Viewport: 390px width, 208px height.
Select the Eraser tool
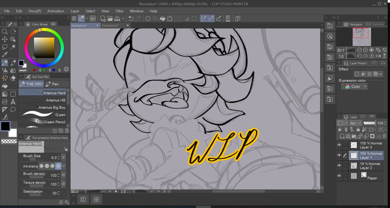coord(13,78)
